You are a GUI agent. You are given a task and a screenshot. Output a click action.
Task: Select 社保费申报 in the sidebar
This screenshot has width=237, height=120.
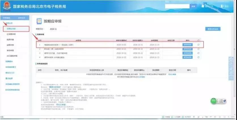coord(11,34)
